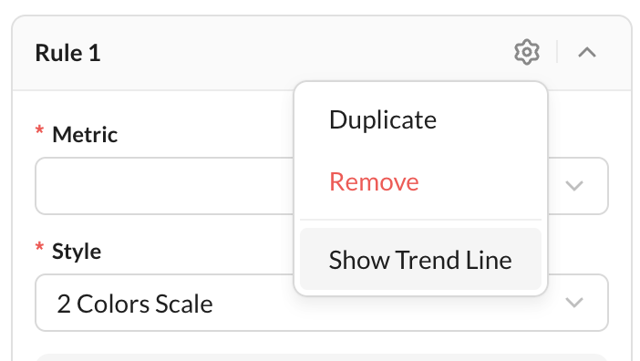Select the 2 Colors Scale text
Viewport: 640px width, 361px height.
pos(135,304)
